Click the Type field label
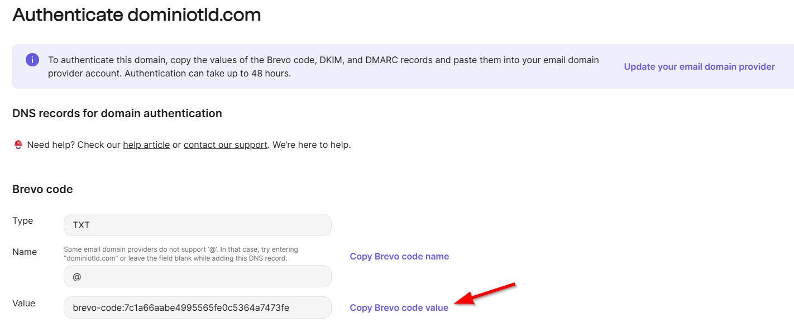The height and width of the screenshot is (327, 794). pos(23,220)
